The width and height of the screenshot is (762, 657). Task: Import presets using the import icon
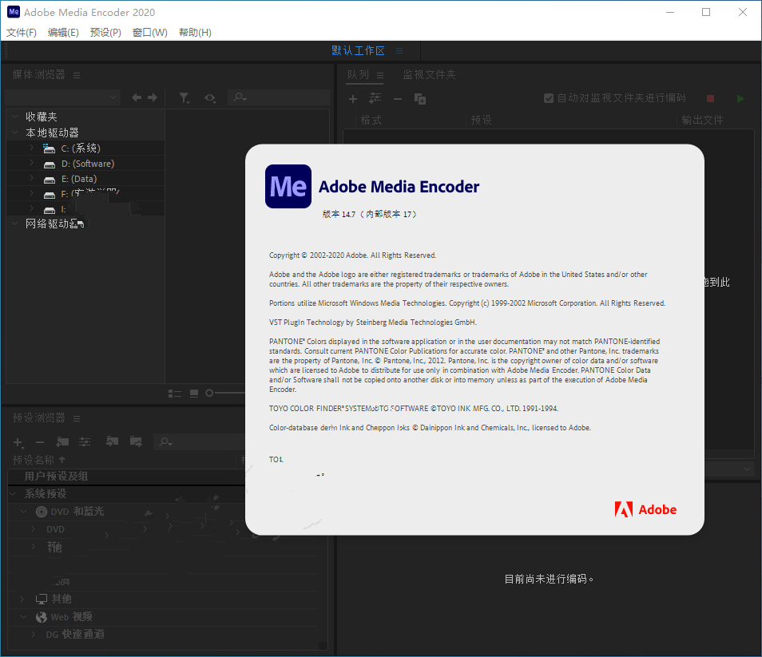113,441
